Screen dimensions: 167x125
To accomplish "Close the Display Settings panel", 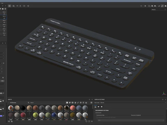I will 166,100.
